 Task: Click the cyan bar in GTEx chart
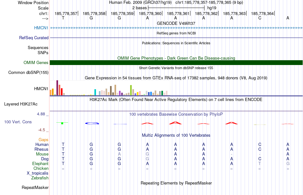pos(95,92)
